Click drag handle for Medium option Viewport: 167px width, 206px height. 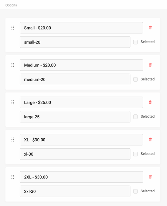coord(13,65)
